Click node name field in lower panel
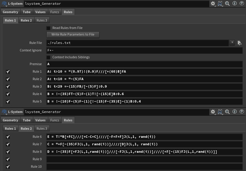The width and height of the screenshot is (246, 171). tap(117, 112)
